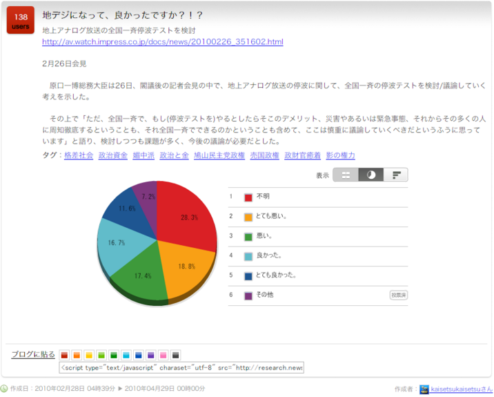Screen dimensions: 494x397
Task: Pick the dark green blog widget swatch
Action: tap(114, 355)
